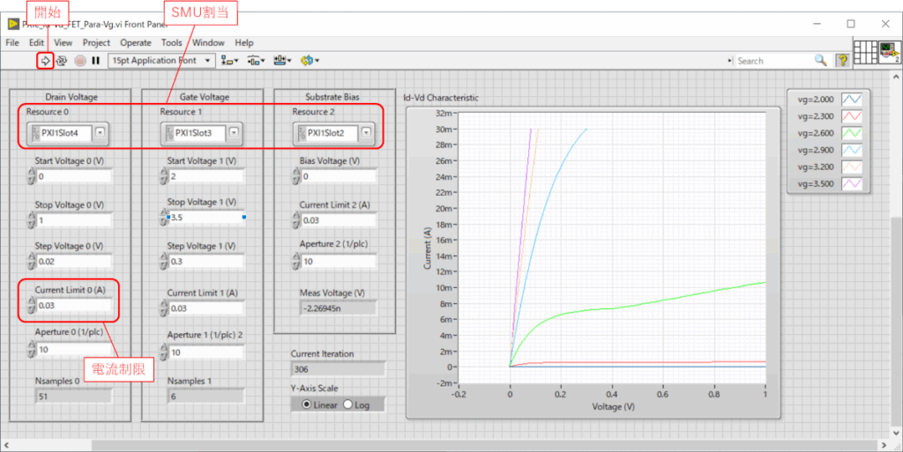Open the Reorder objects tool
Screen dimensions: 903x452
pos(310,61)
